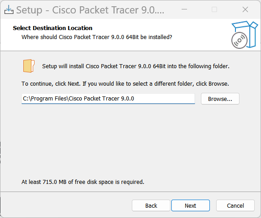Click the Next button
Screen dimensions: 261x218
click(191, 205)
